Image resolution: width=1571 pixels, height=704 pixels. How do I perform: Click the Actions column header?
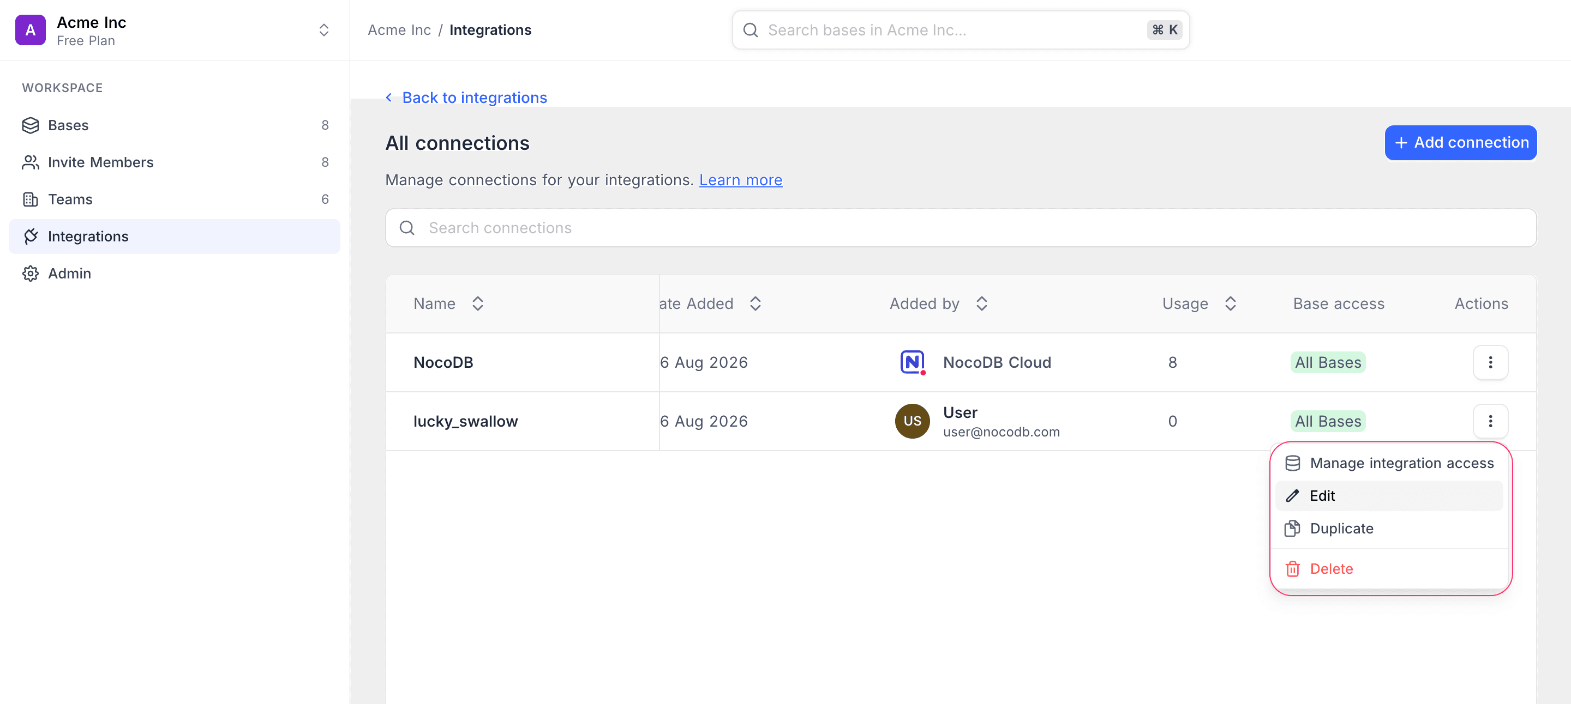[1482, 304]
